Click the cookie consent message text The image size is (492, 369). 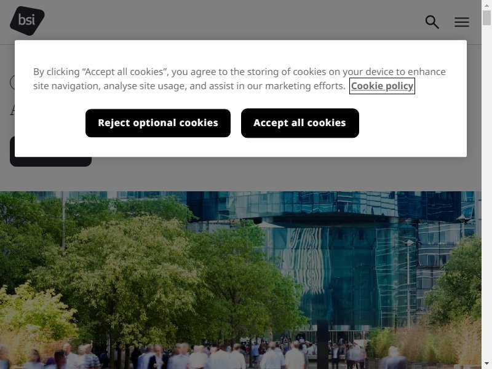click(x=239, y=79)
